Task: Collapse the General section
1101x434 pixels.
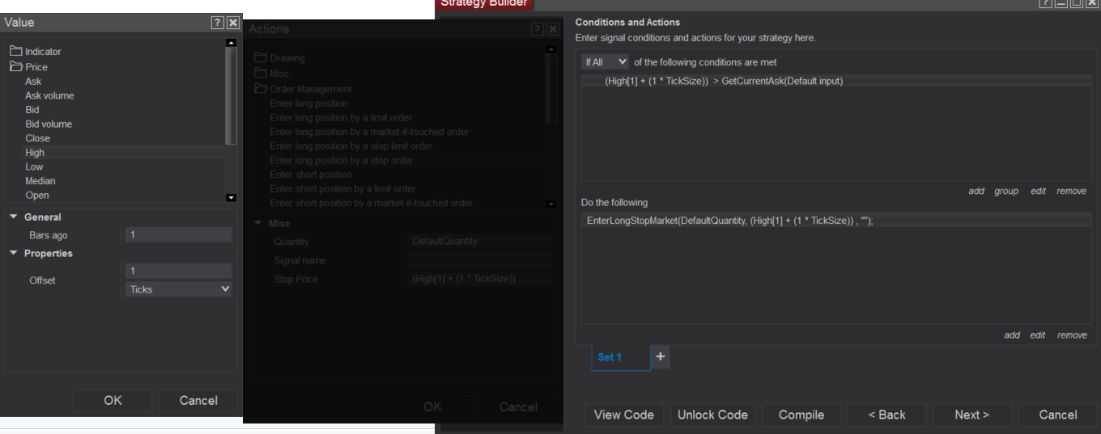Action: pyautogui.click(x=15, y=217)
